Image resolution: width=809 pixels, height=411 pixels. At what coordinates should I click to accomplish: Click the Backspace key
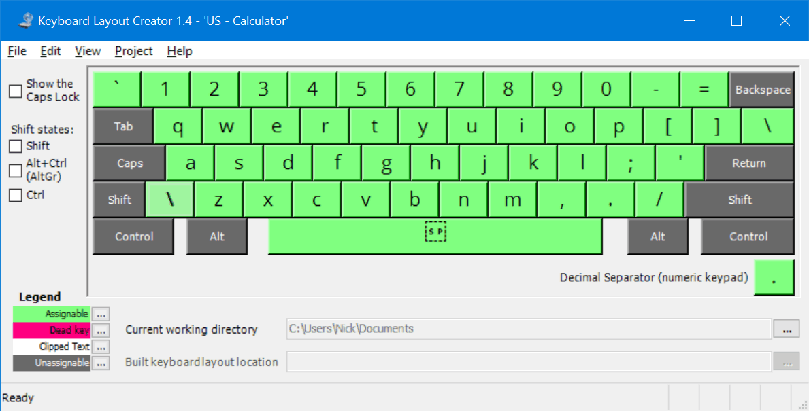click(762, 89)
